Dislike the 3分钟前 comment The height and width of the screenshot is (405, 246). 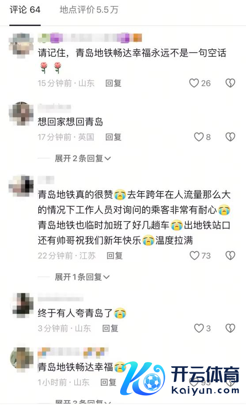click(x=230, y=328)
